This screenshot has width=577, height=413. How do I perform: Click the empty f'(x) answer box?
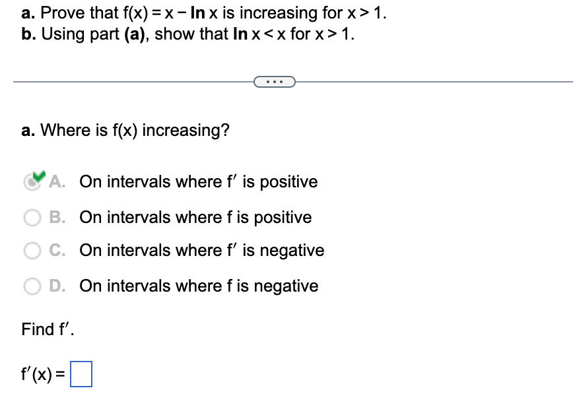point(83,373)
